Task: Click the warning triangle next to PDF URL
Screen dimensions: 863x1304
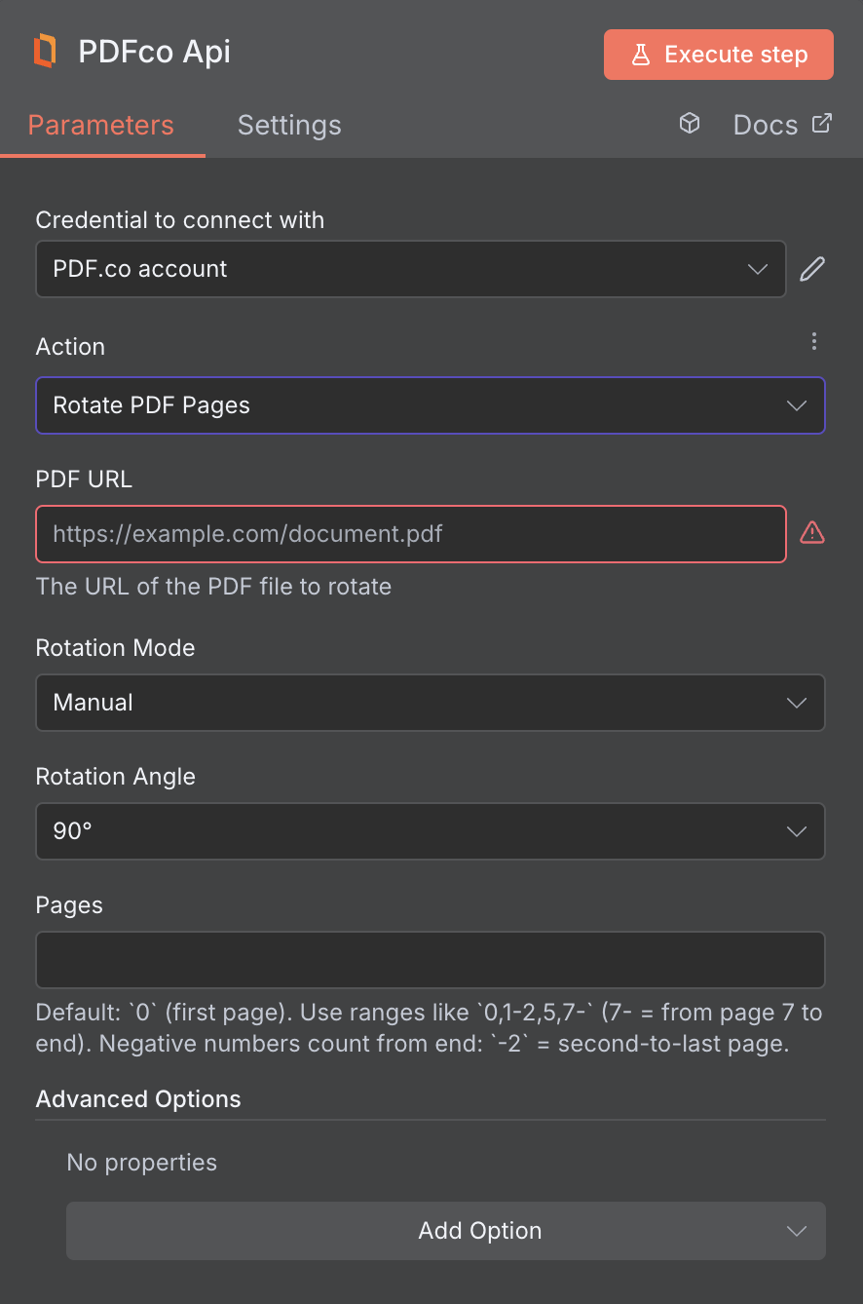Action: tap(812, 531)
